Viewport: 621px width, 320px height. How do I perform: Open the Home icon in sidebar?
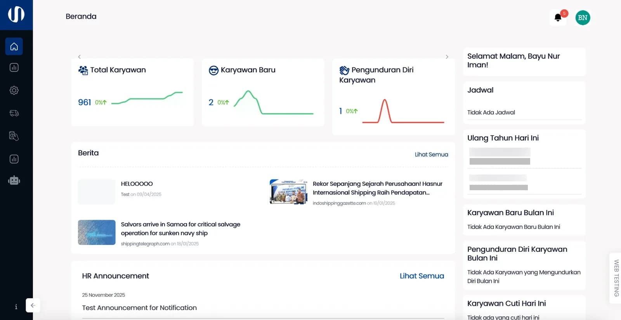[x=14, y=46]
